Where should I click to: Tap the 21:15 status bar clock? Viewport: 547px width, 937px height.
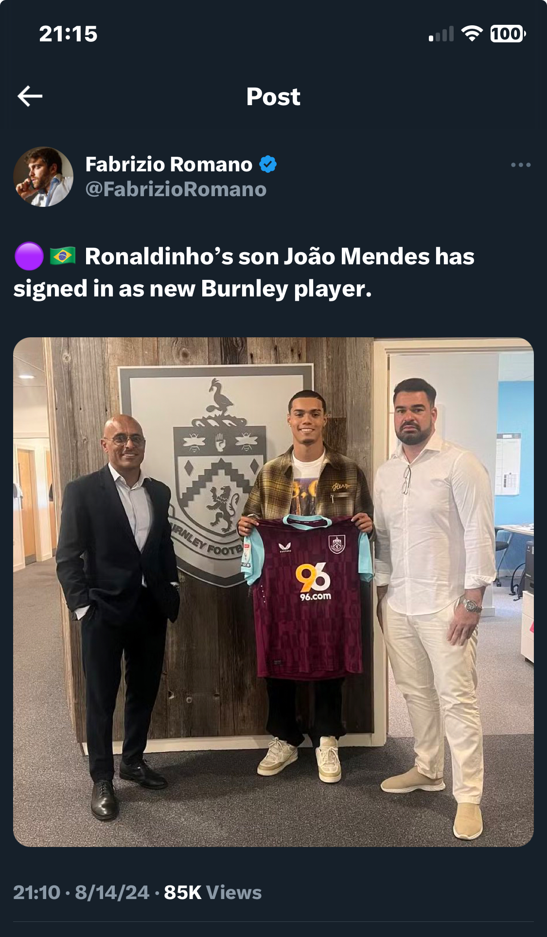[x=68, y=34]
